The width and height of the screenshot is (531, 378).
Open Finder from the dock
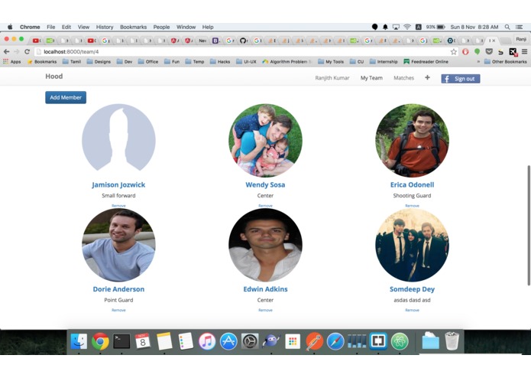[x=79, y=341]
